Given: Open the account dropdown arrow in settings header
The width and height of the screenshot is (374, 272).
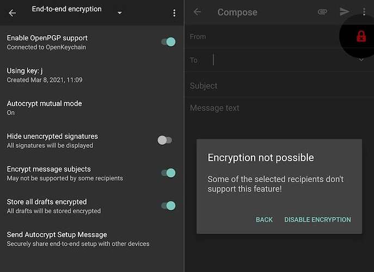Looking at the screenshot, I should [120, 13].
